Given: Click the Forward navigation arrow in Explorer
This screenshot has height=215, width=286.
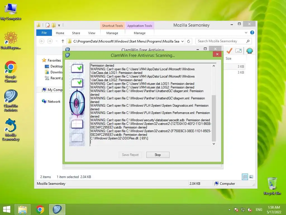Looking at the screenshot, I should pyautogui.click(x=50, y=41).
